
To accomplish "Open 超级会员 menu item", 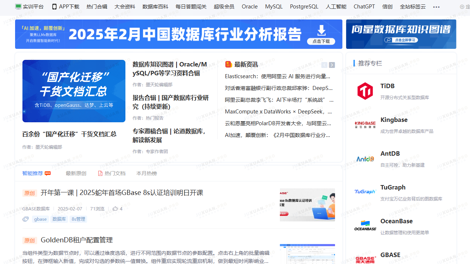I will [x=224, y=7].
